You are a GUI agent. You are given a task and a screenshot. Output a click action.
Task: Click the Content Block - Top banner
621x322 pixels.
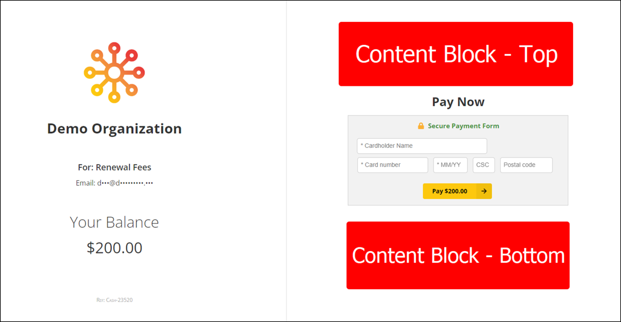pos(456,54)
